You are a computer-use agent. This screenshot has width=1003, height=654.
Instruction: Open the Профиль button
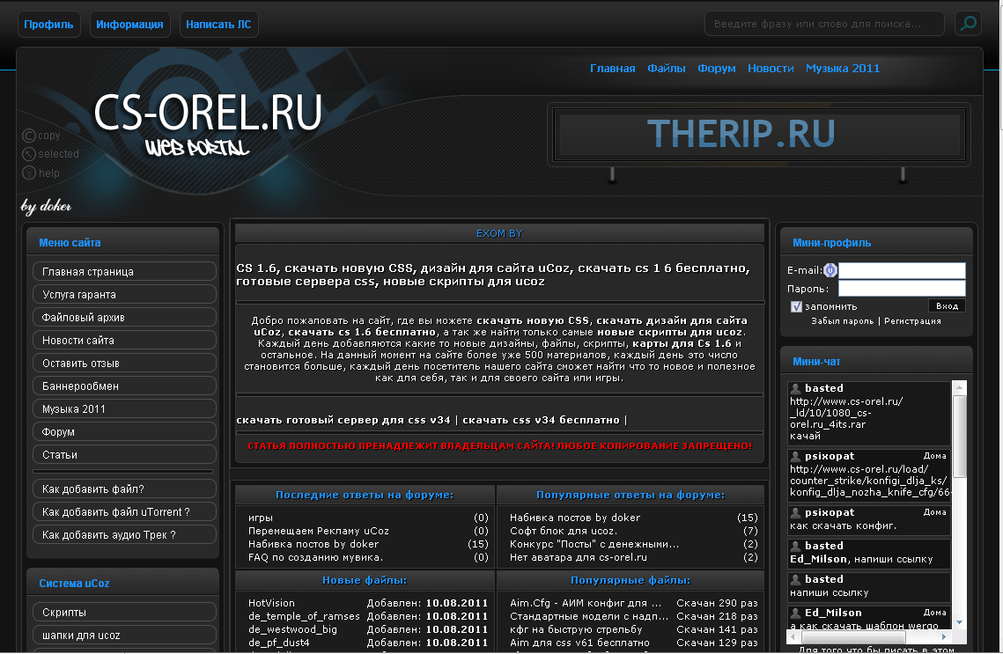coord(48,25)
